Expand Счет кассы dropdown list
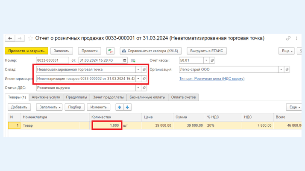305x171 pixels. click(206, 60)
